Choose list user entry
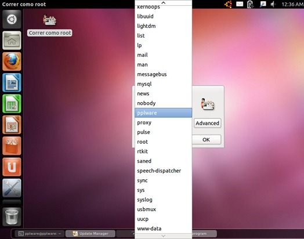The width and height of the screenshot is (304, 239). point(164,35)
